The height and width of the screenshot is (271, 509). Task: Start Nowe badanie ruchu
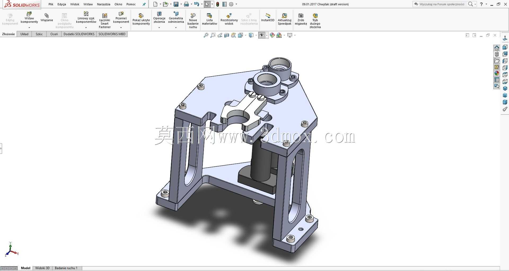click(193, 20)
